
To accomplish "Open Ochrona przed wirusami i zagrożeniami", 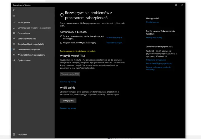I will click(34, 28).
